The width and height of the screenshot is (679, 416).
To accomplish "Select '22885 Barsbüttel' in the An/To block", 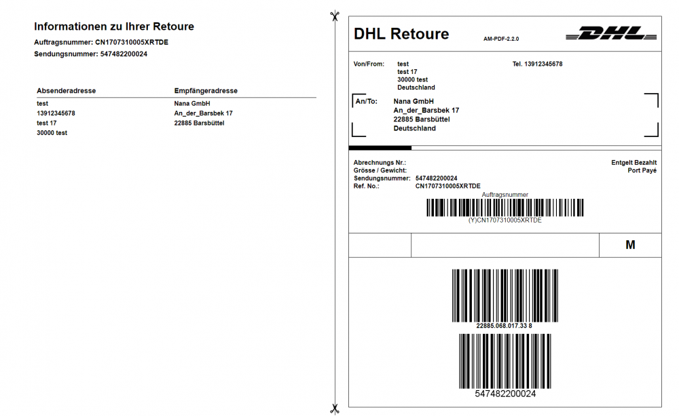I will click(422, 119).
